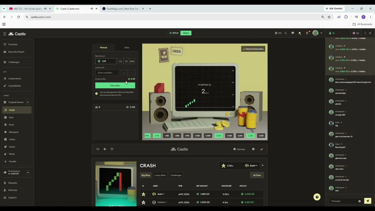Open the Chrome apps grid in bookmarks bar
Viewport: 375px width, 211px height.
click(4, 24)
